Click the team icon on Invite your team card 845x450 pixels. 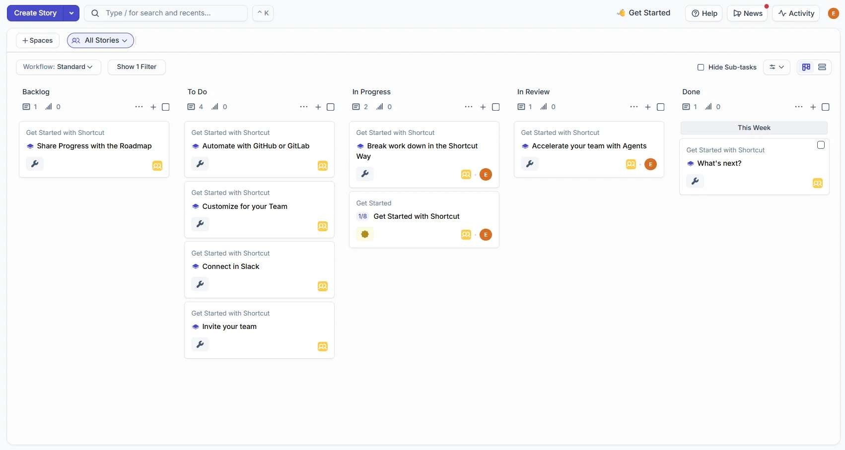(x=323, y=347)
